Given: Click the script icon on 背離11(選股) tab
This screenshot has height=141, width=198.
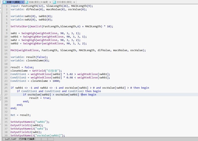Looking at the screenshot, I should (x=4, y=2).
